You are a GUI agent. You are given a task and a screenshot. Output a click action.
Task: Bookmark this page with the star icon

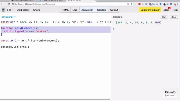pyautogui.click(x=131, y=4)
